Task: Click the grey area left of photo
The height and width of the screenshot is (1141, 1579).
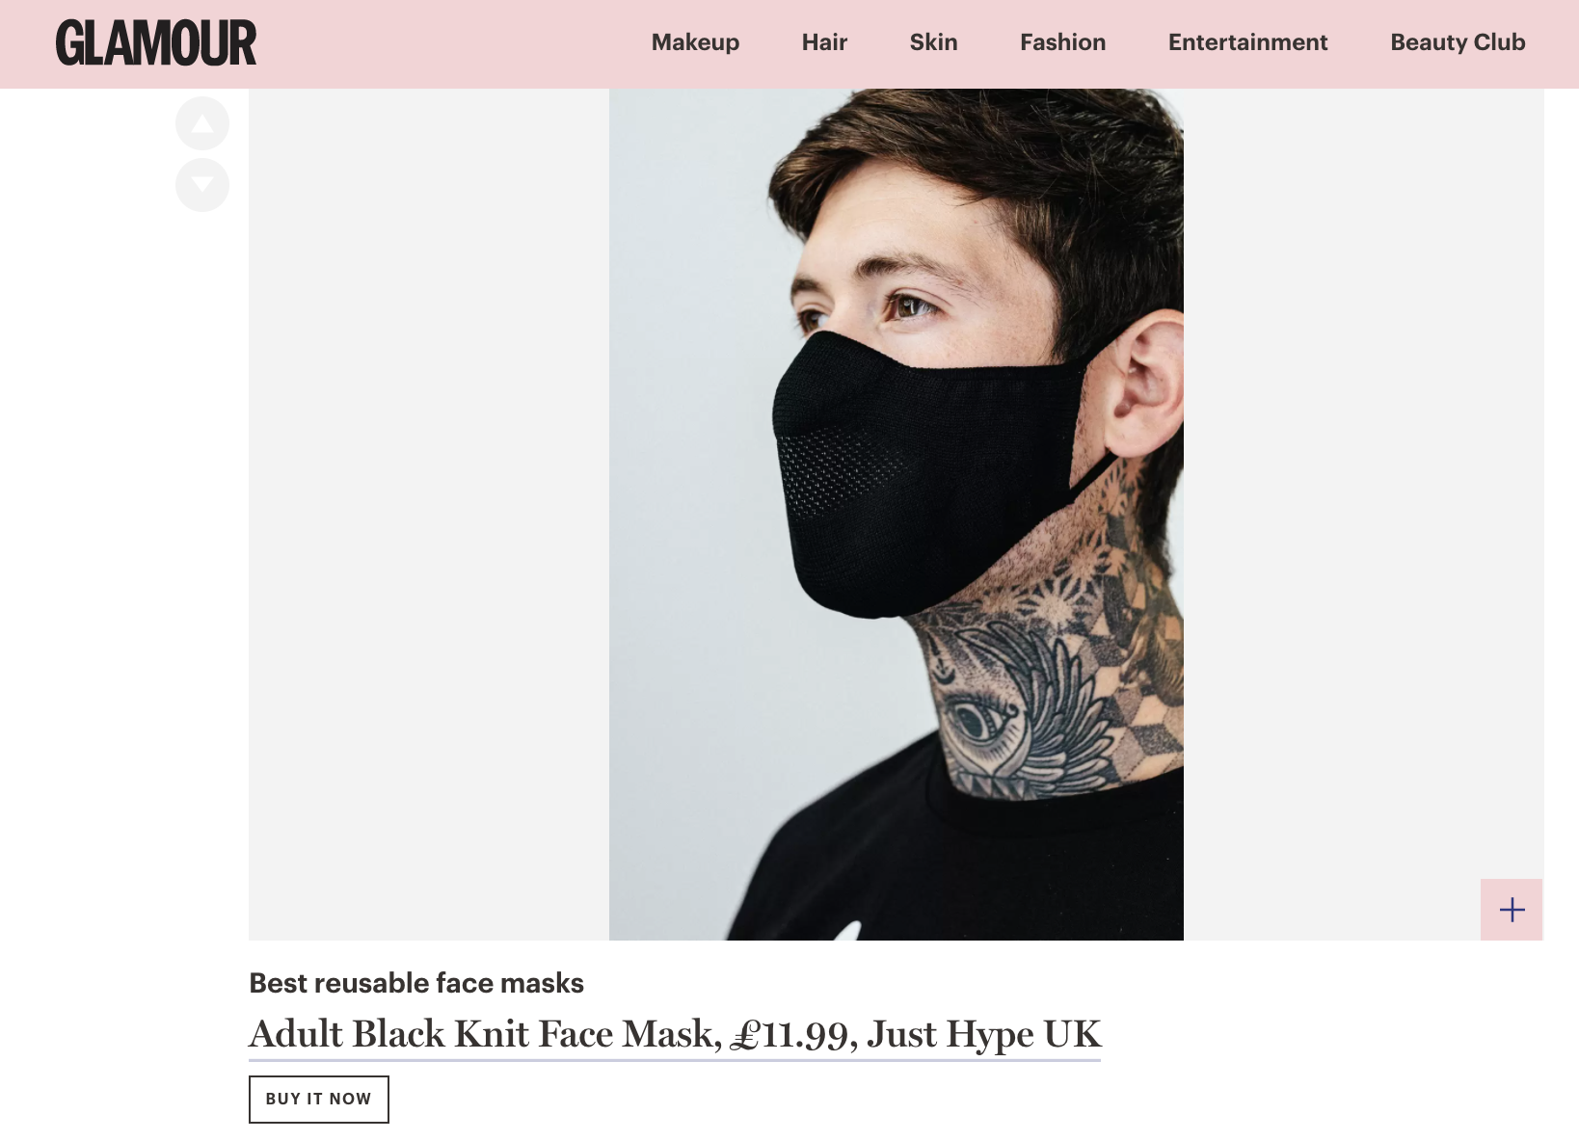Action: 429,515
